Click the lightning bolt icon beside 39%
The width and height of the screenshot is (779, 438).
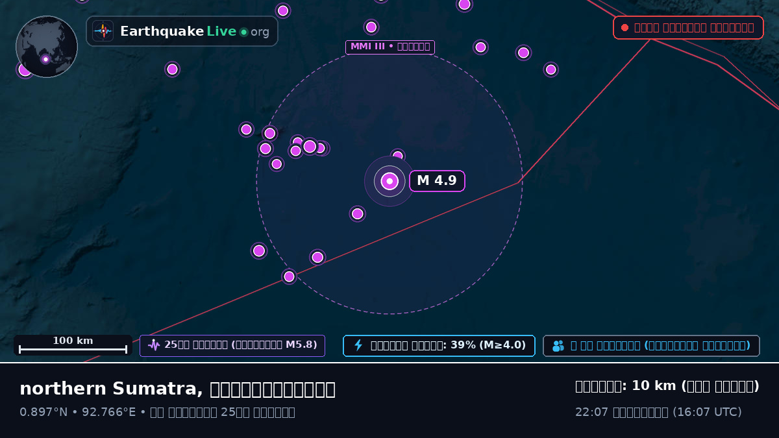[x=358, y=345]
